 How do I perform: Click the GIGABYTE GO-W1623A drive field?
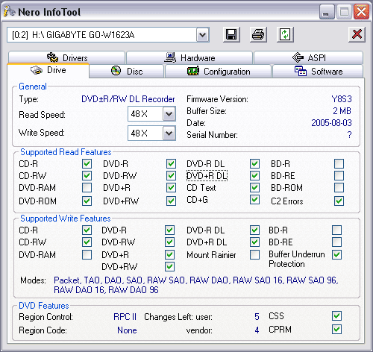[101, 35]
